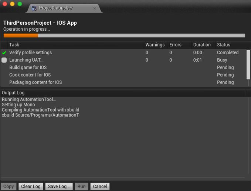Select the xbuild Source/Programs log line
251x191 pixels.
tap(41, 115)
